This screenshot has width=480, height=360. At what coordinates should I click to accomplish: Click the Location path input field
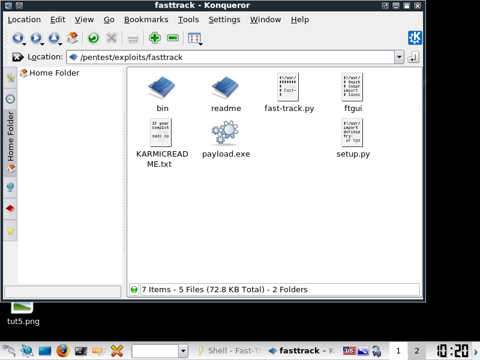(x=230, y=57)
